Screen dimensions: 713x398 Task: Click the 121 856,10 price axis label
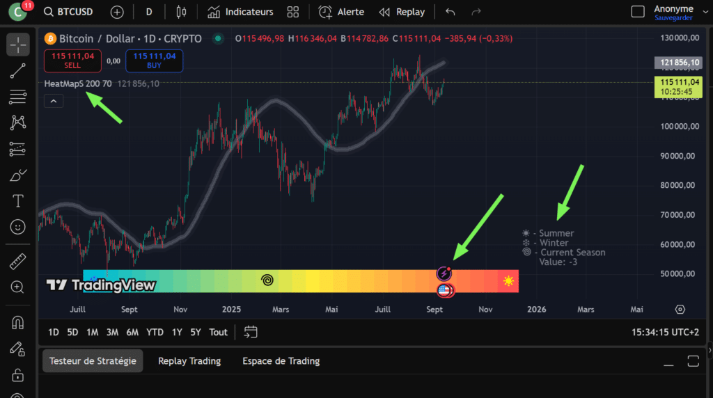[x=678, y=63]
